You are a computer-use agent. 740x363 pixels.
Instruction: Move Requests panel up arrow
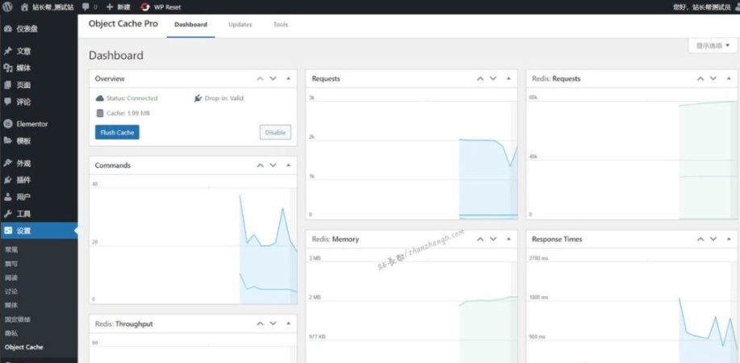[x=480, y=79]
